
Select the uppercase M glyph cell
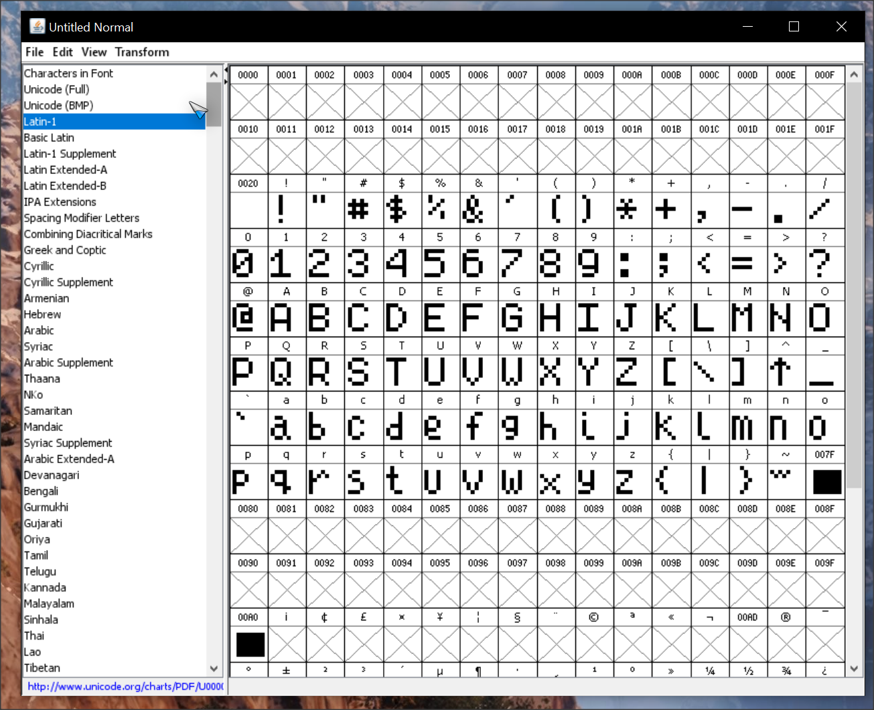(x=747, y=319)
